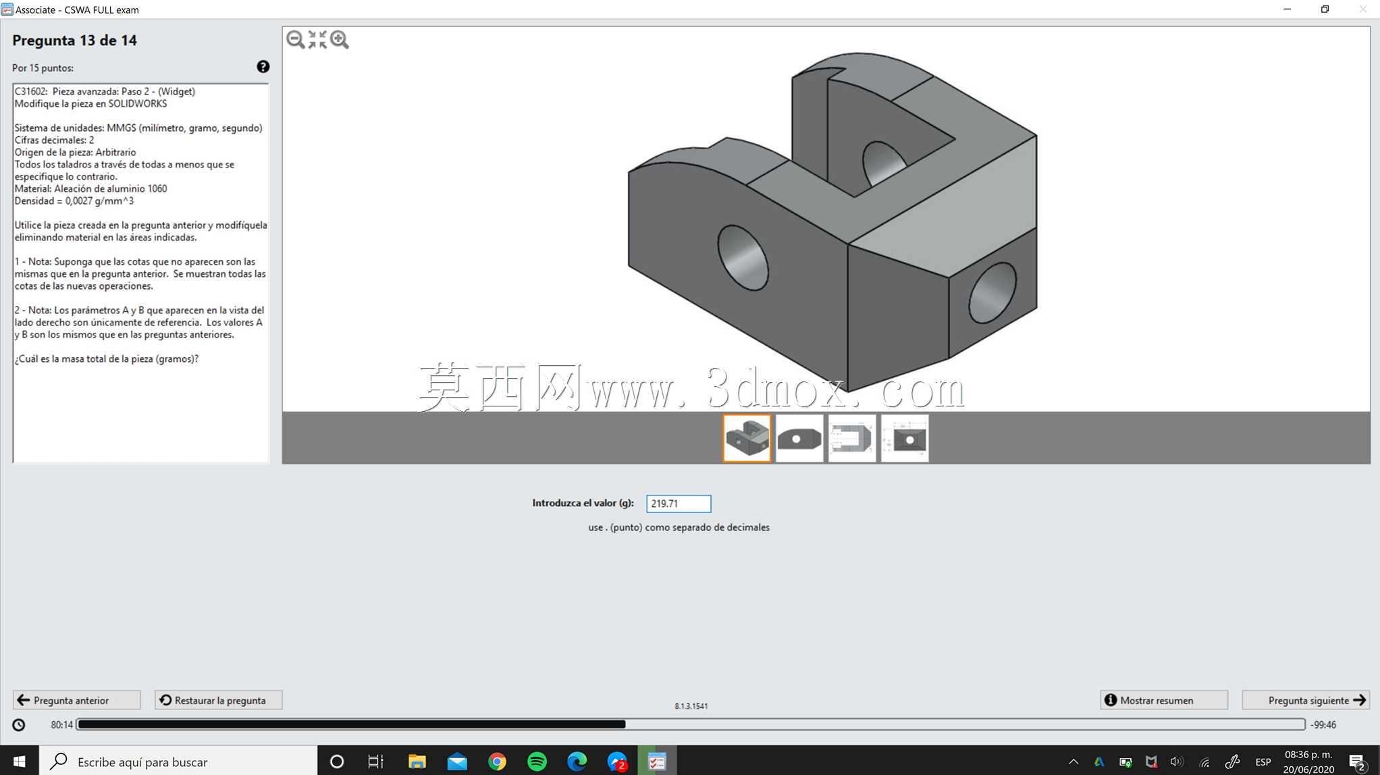Open Spotify from the taskbar

tap(537, 761)
